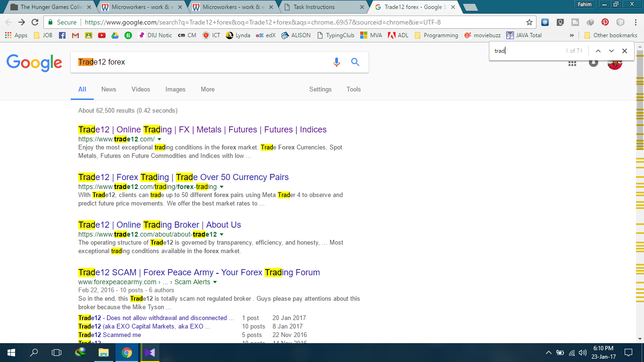The width and height of the screenshot is (644, 362).
Task: Open the YouTube bookmark icon
Action: coord(102,35)
